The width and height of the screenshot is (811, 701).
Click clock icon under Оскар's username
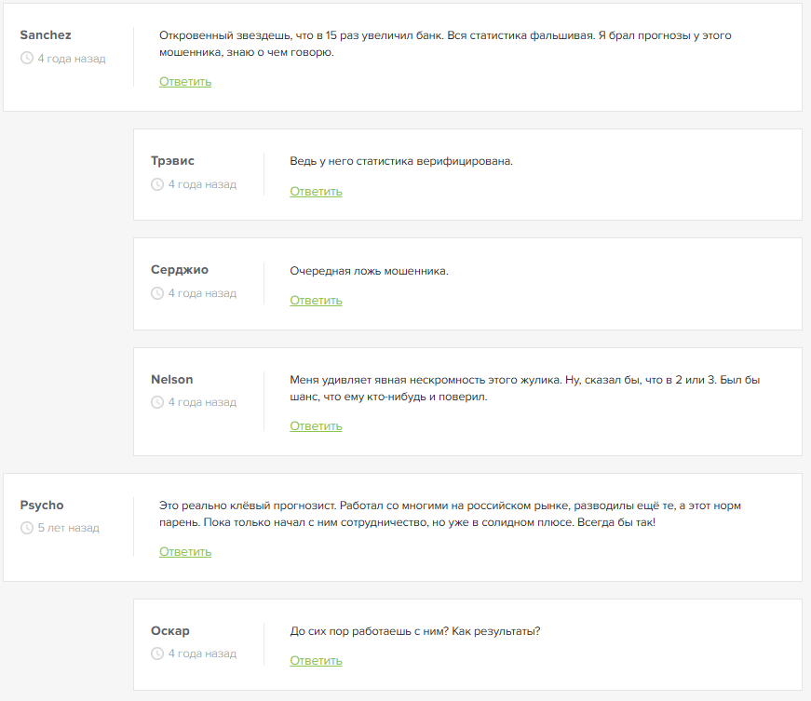157,654
